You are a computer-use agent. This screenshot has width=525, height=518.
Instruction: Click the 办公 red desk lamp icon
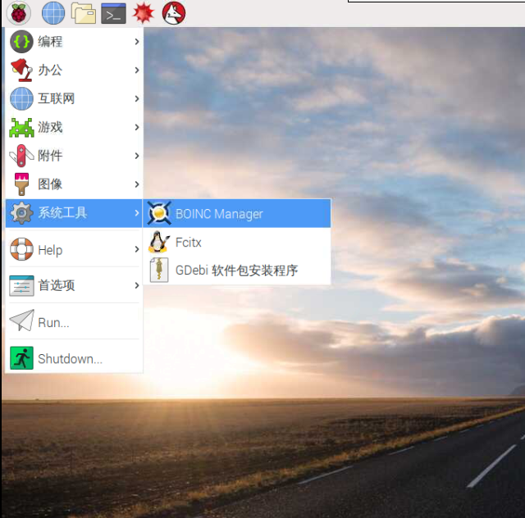(21, 70)
